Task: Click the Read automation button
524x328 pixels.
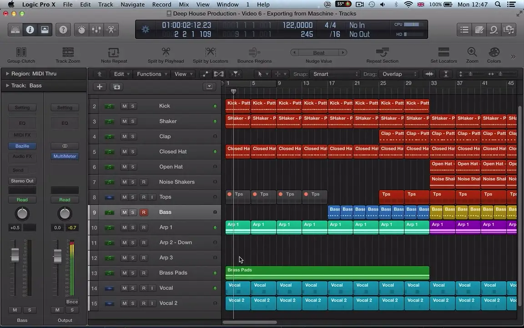Action: [x=22, y=200]
